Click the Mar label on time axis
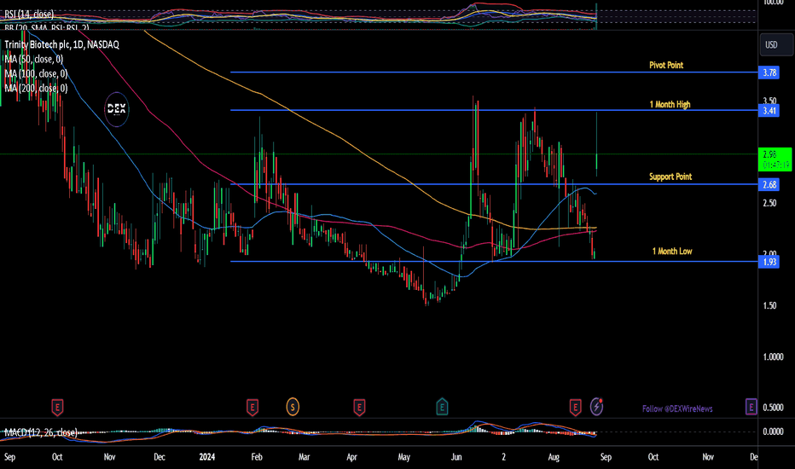Image resolution: width=795 pixels, height=469 pixels. pos(304,457)
